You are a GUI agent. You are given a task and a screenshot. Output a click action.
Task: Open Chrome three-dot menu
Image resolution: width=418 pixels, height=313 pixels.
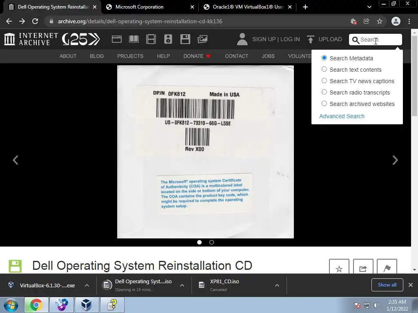pyautogui.click(x=409, y=21)
